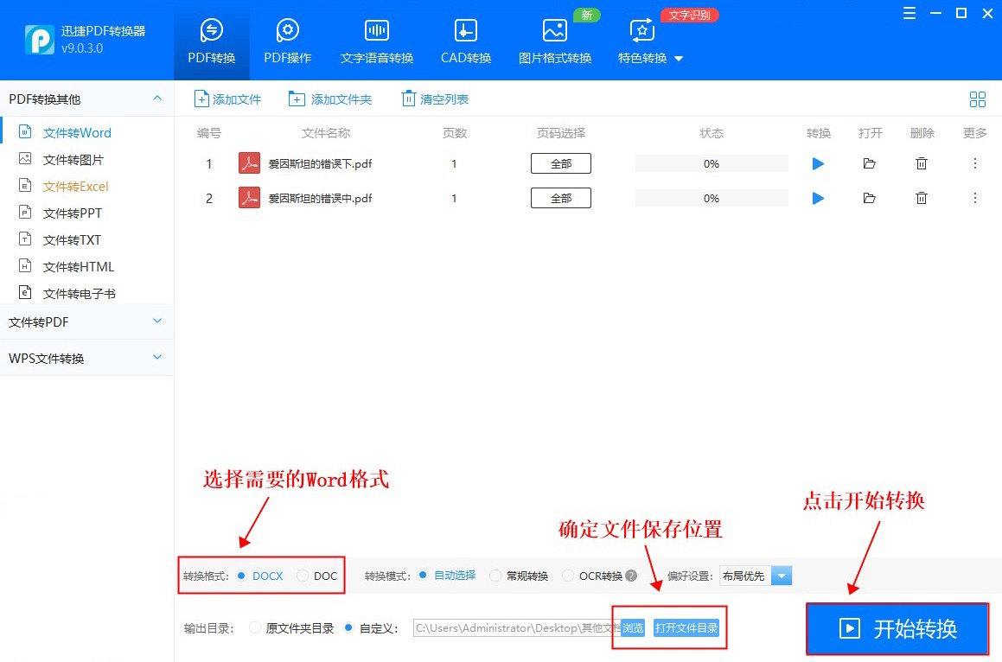Click 清空列表 to clear the file list

435,99
